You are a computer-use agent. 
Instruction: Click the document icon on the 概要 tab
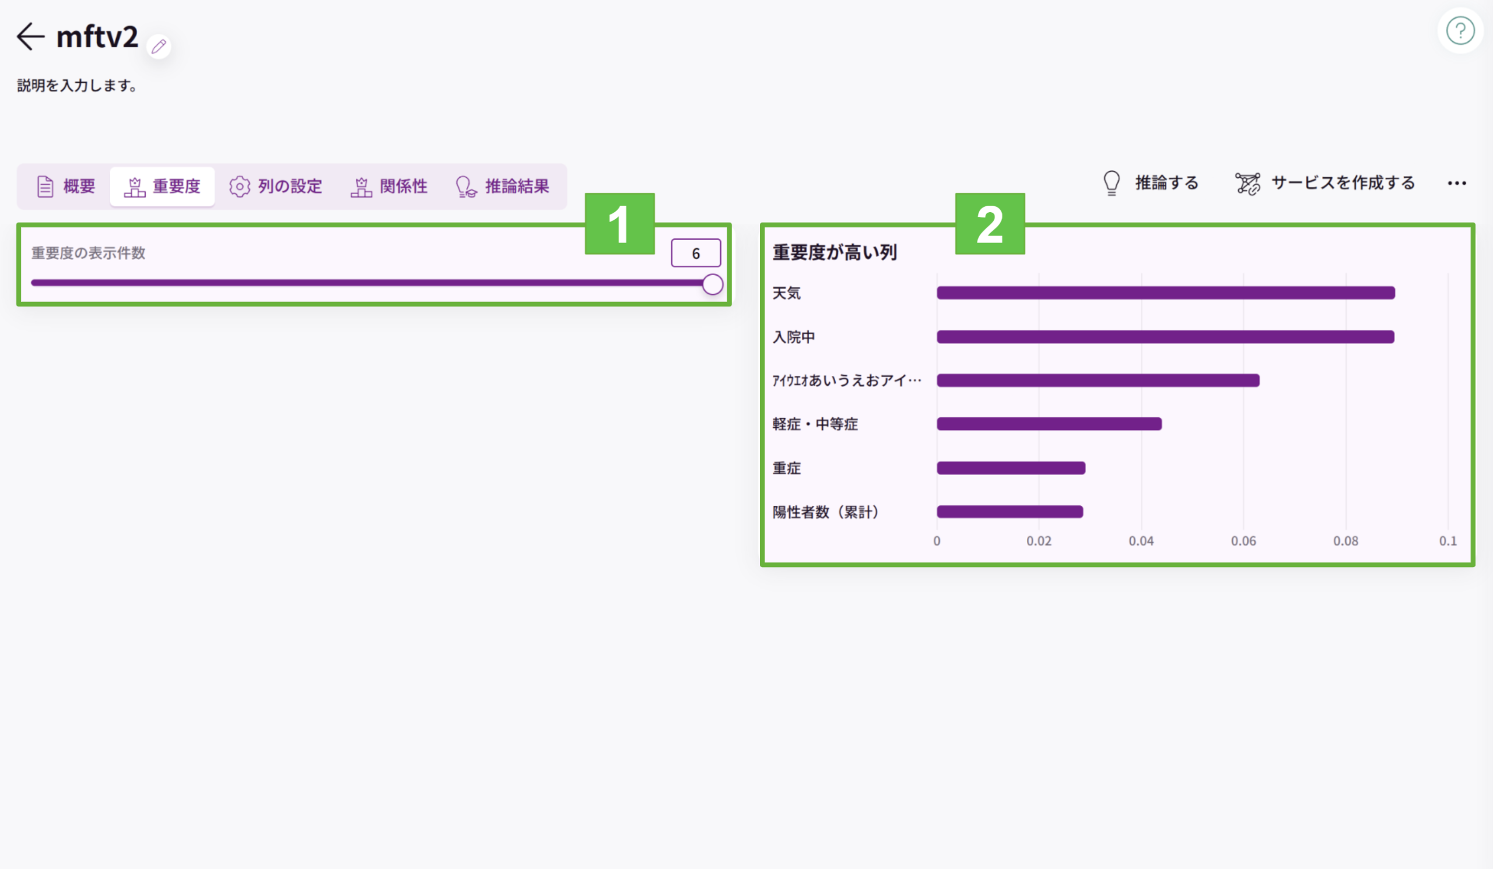[x=45, y=187]
